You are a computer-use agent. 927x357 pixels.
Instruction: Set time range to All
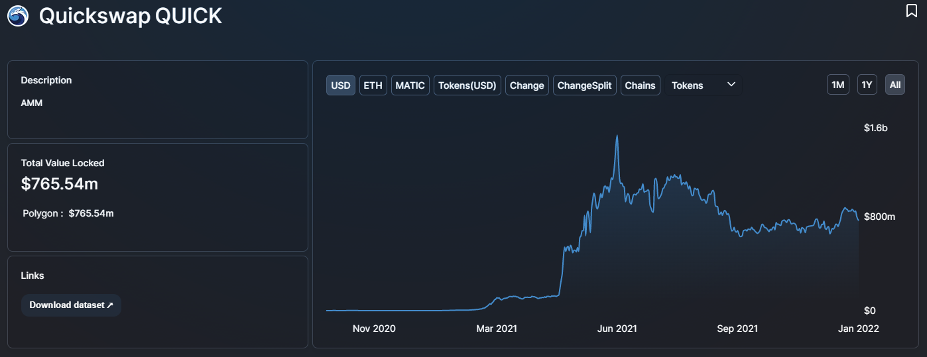(895, 85)
